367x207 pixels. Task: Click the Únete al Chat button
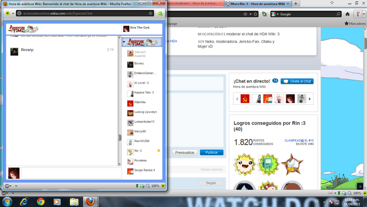coord(297,81)
